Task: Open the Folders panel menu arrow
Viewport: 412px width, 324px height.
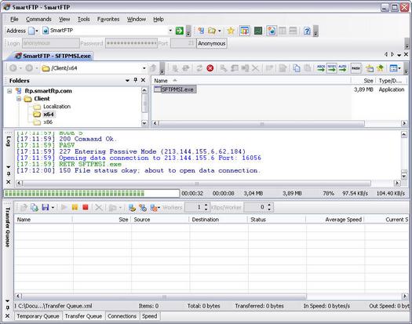Action: click(x=127, y=80)
